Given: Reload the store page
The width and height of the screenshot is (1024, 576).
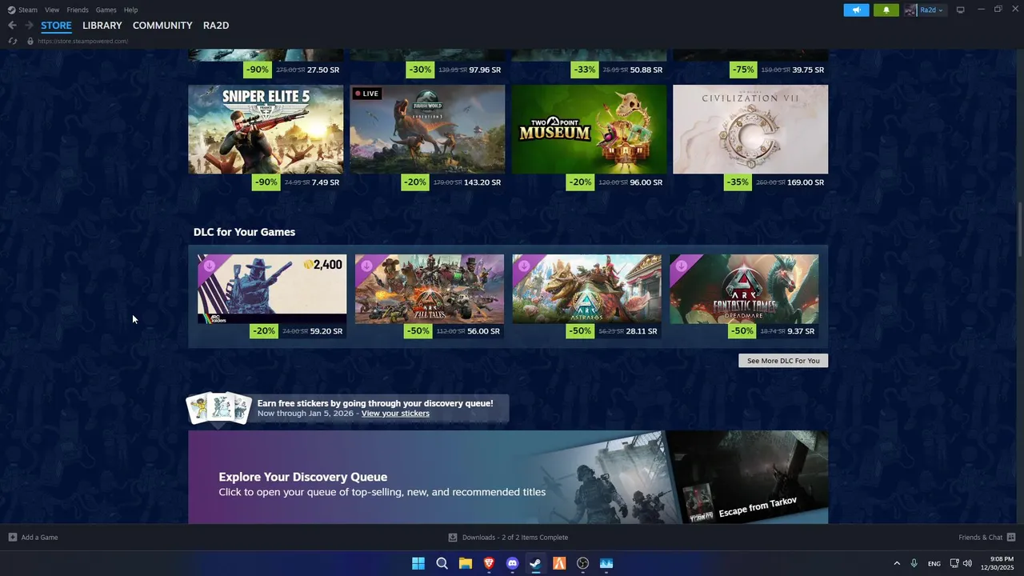Looking at the screenshot, I should pyautogui.click(x=12, y=41).
